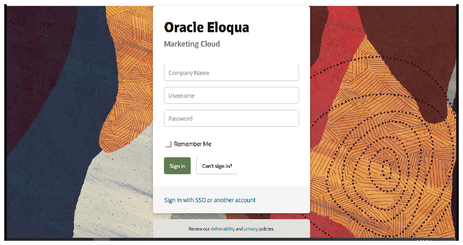The height and width of the screenshot is (245, 463).
Task: Check Remember Me to stay signed in
Action: pos(168,144)
